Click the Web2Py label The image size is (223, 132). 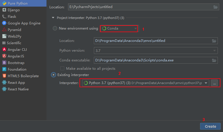(x=15, y=36)
